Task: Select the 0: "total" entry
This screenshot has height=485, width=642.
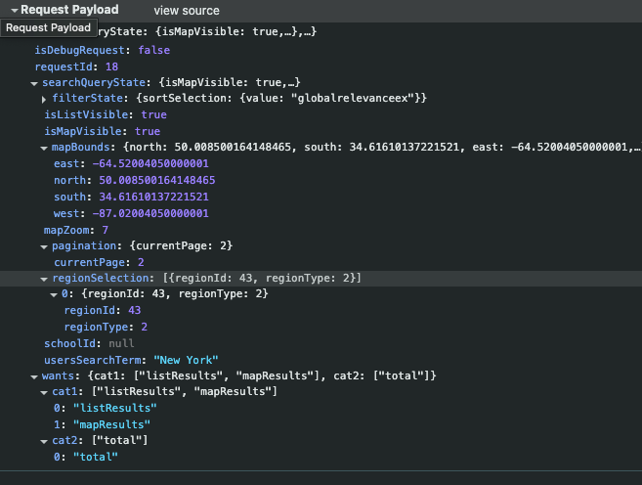Action: coord(86,457)
